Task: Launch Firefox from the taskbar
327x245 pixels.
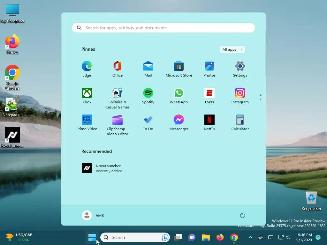Action: (x=220, y=237)
